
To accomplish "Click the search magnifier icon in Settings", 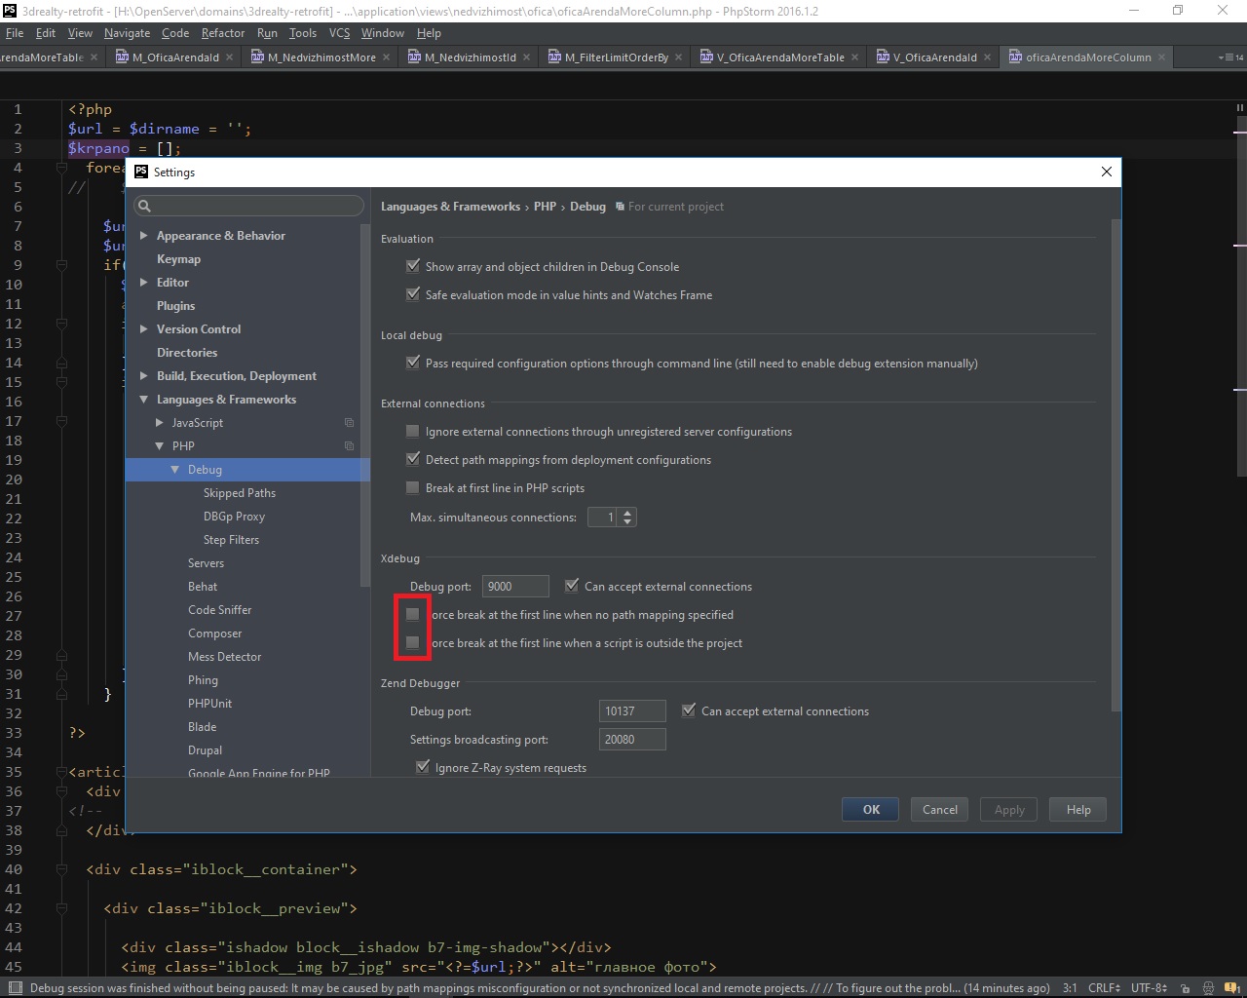I will point(144,206).
